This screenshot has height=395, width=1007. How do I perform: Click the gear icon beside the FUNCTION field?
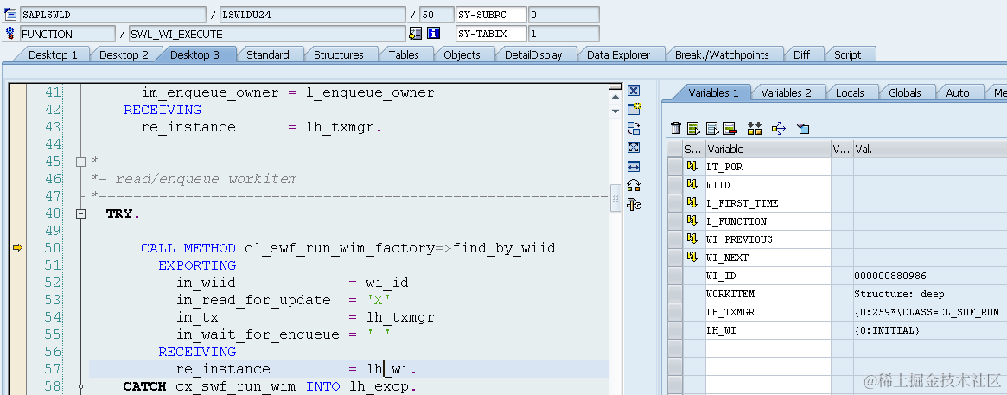click(10, 34)
